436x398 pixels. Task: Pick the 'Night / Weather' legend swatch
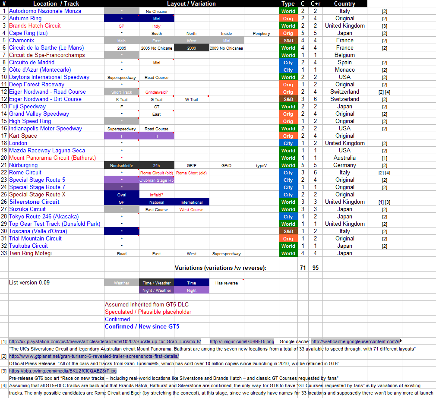tap(157, 291)
